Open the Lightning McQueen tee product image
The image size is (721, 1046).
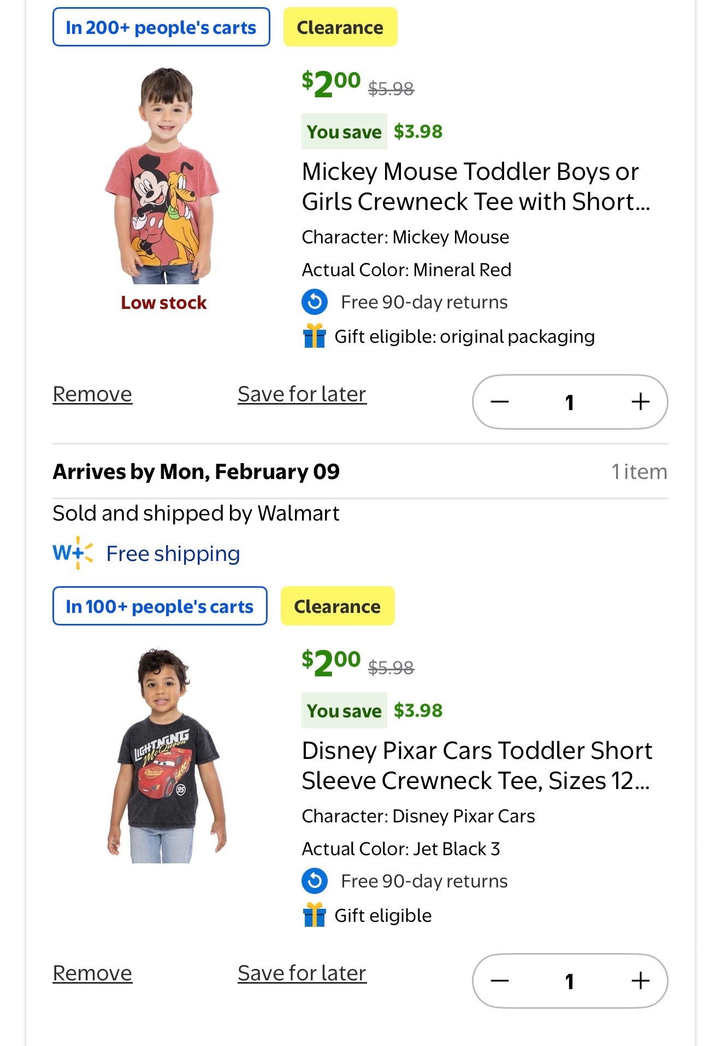pyautogui.click(x=166, y=756)
